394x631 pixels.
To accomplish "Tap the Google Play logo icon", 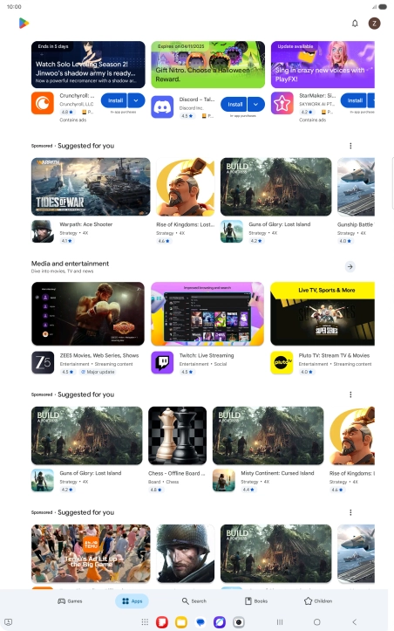I will (x=24, y=24).
